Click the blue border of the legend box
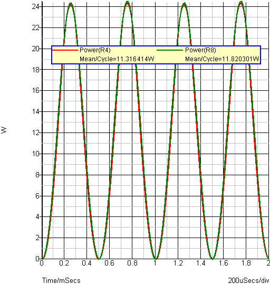 click(156, 46)
